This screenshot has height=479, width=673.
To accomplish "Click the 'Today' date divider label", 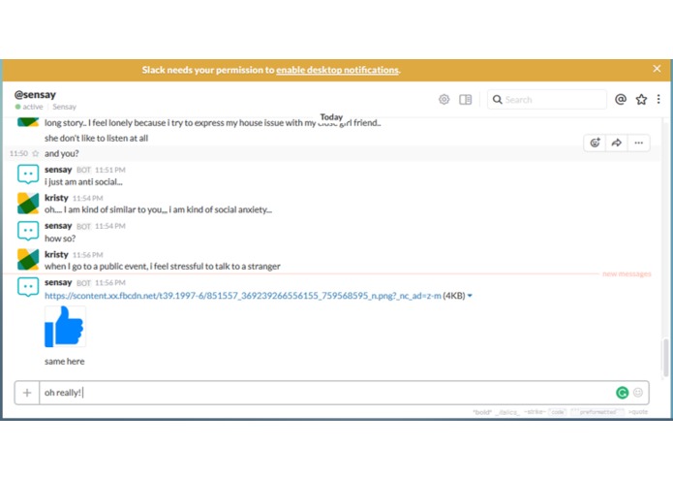I will 331,117.
